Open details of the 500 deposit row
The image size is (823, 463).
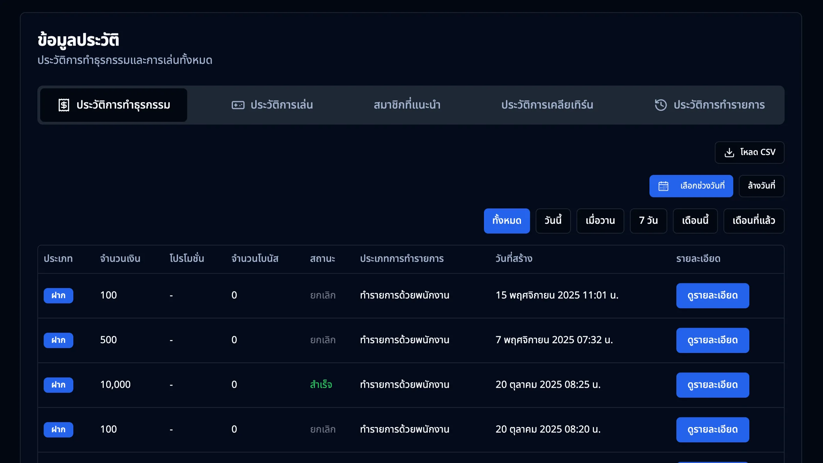pos(712,340)
